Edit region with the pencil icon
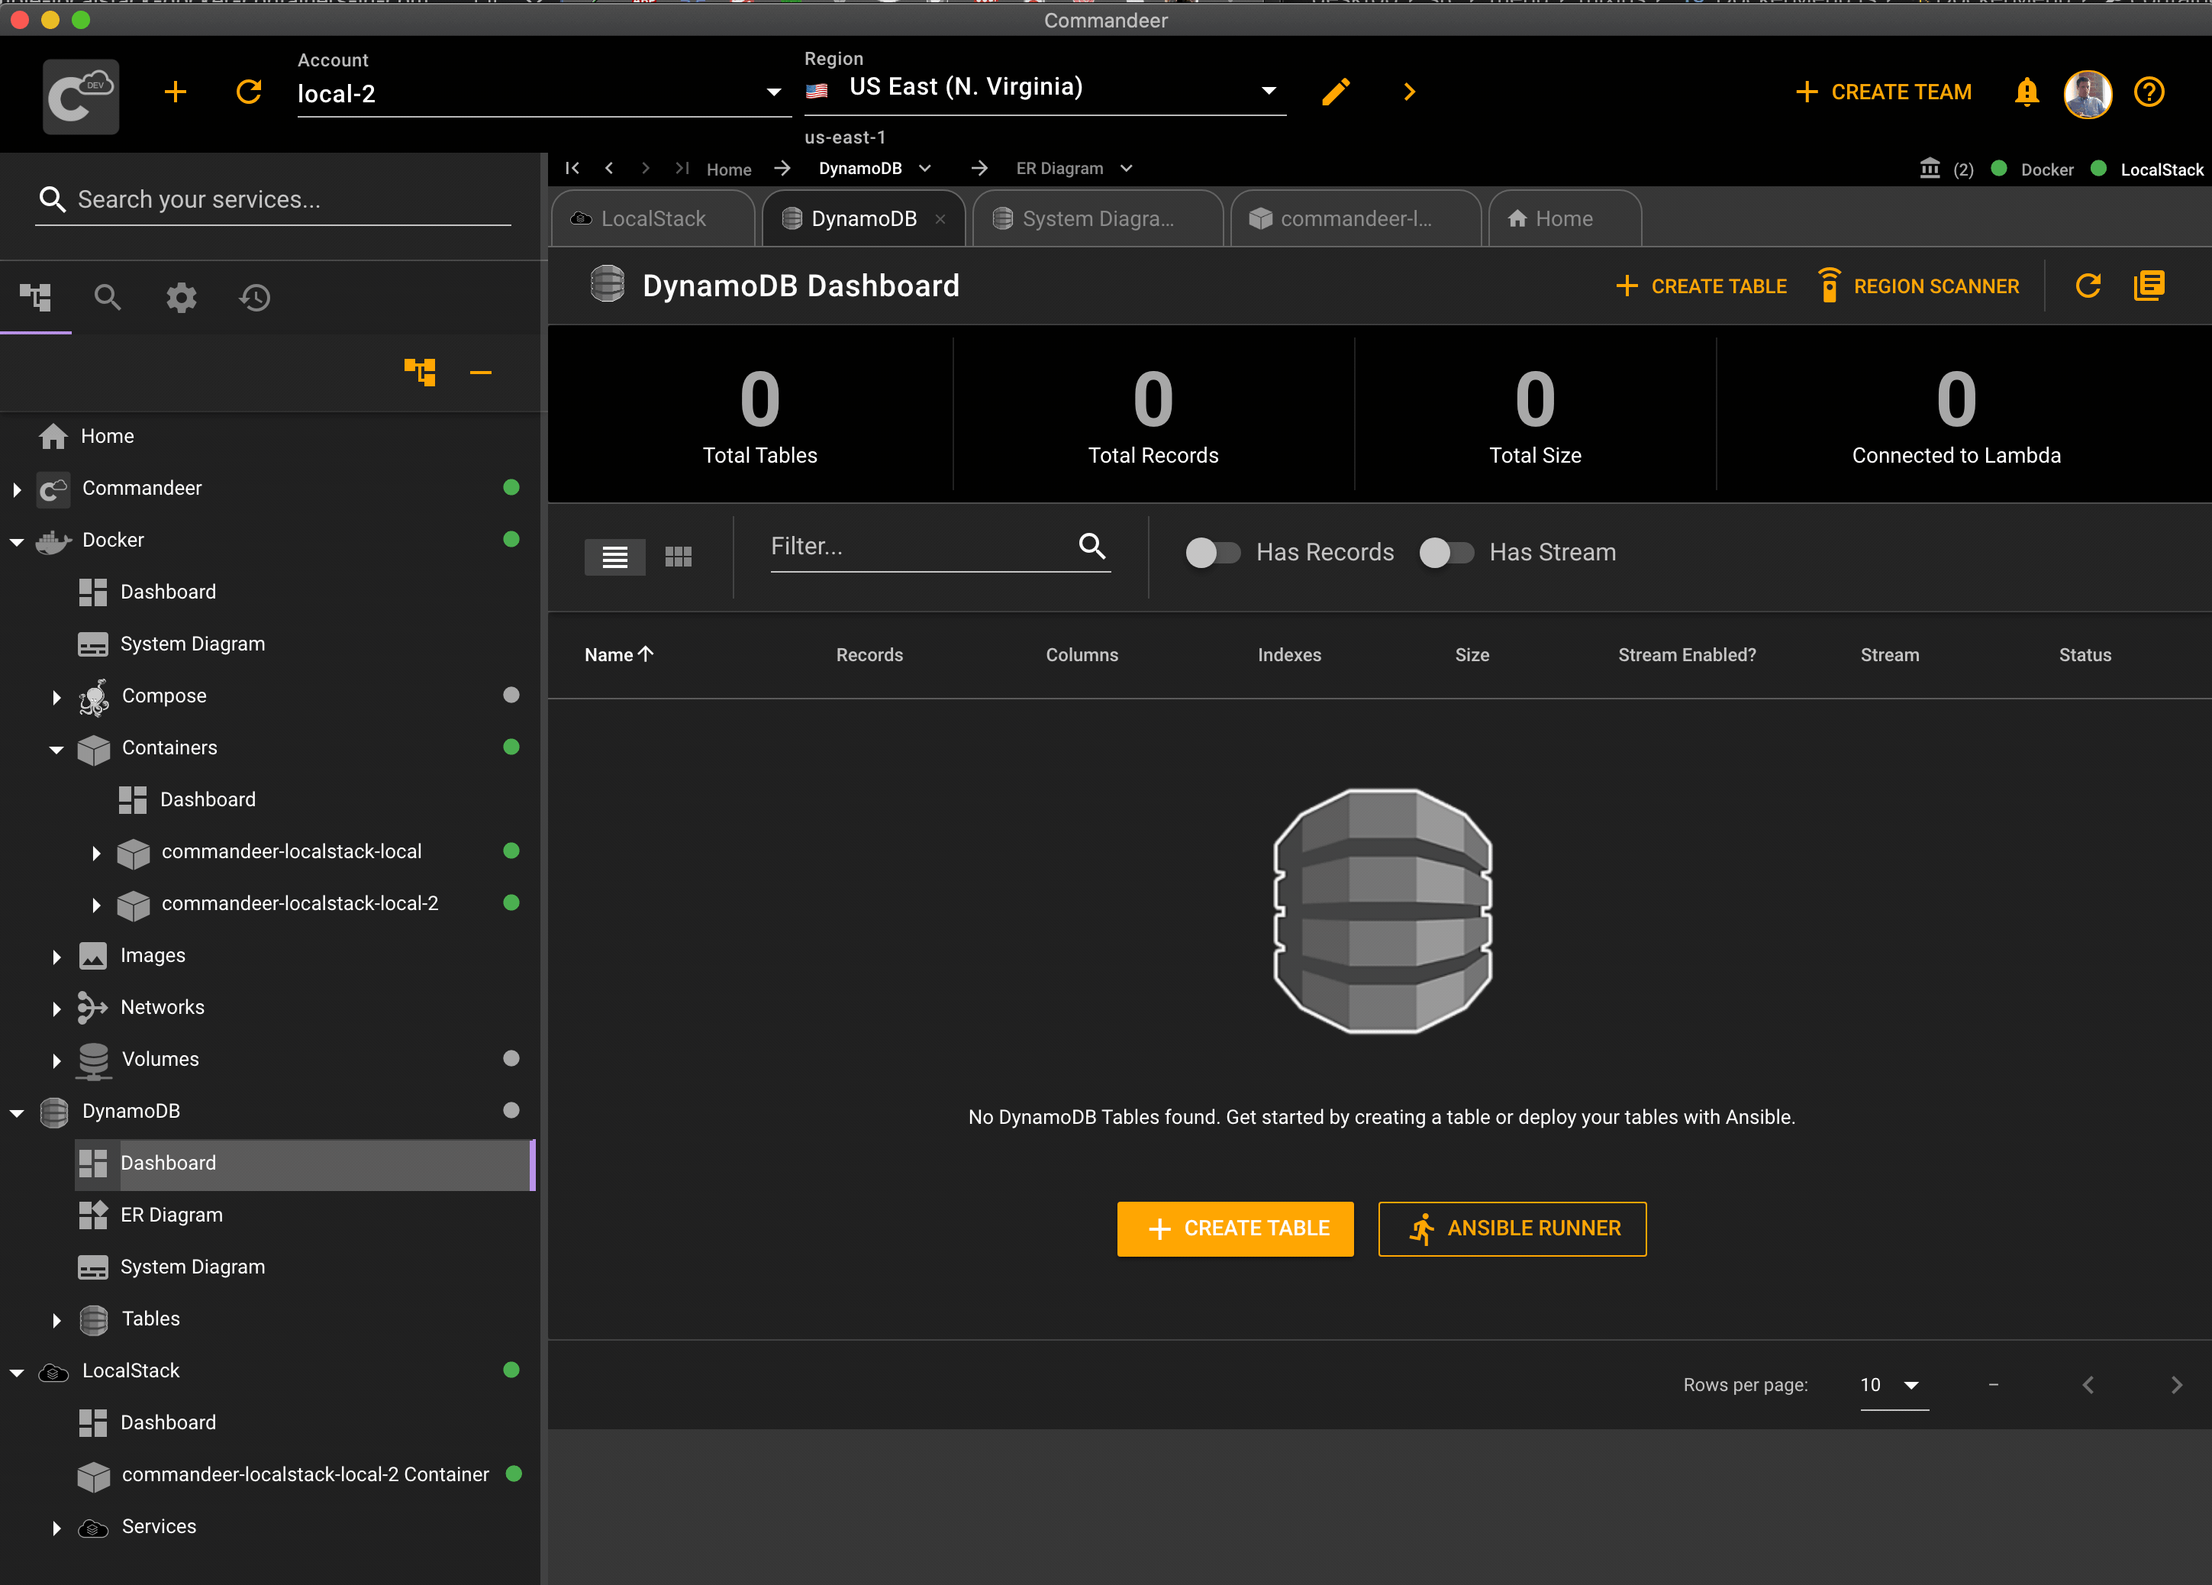2212x1585 pixels. [1337, 92]
